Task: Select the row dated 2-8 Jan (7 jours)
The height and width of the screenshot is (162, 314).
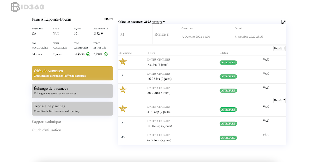Action: [202, 62]
